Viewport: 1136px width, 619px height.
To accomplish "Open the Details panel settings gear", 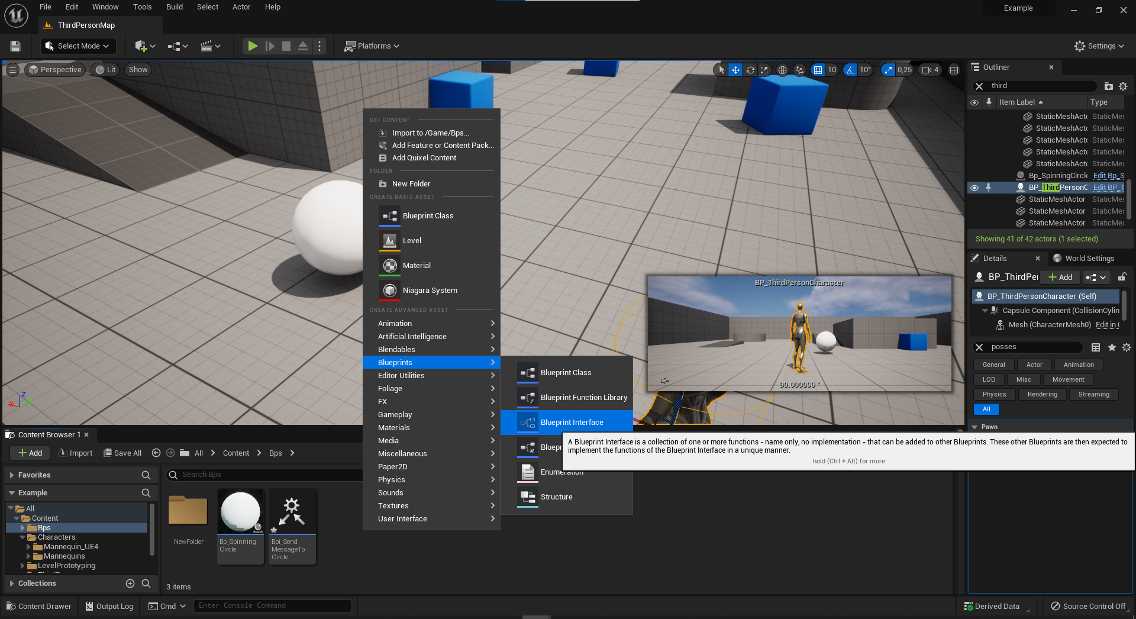I will 1127,347.
